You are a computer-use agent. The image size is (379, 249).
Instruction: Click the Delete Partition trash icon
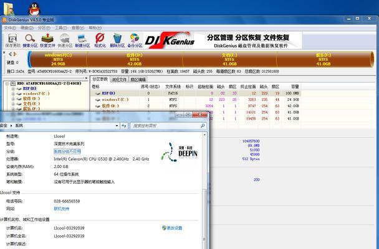117,40
